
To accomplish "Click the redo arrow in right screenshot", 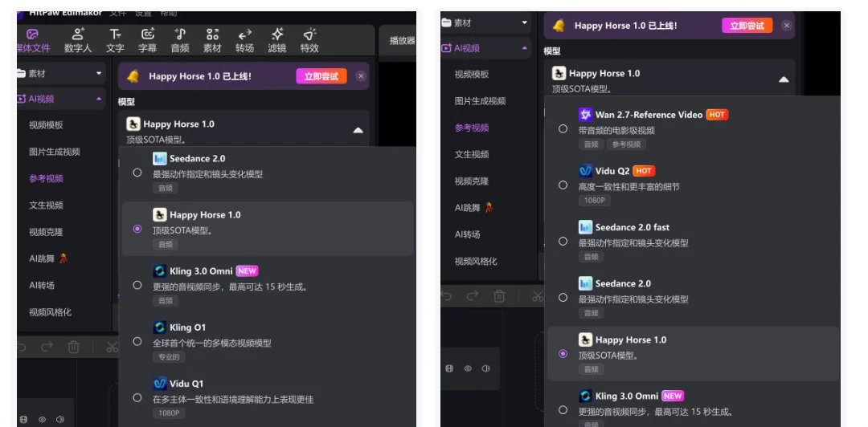I will pyautogui.click(x=473, y=296).
